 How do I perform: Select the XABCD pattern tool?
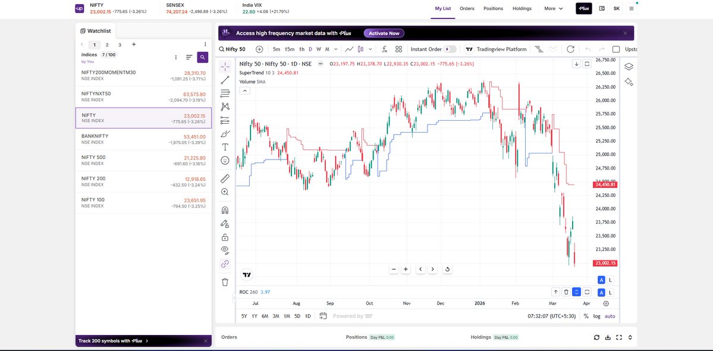click(225, 107)
